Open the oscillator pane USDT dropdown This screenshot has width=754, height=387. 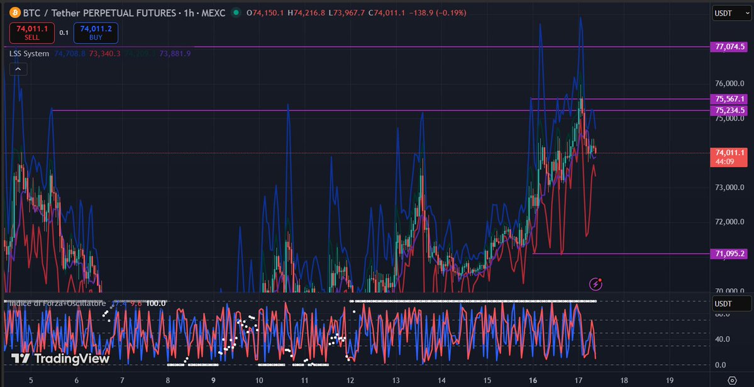click(731, 304)
